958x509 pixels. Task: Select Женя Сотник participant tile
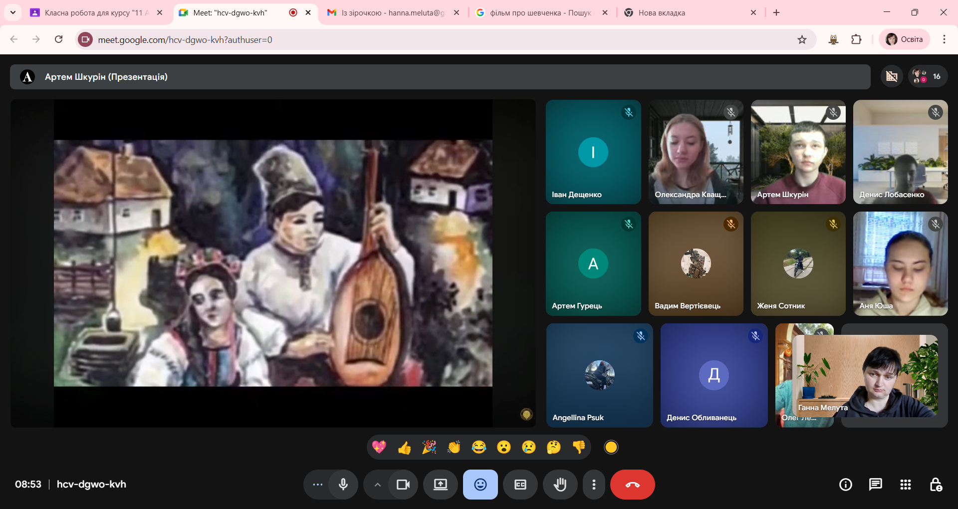(798, 263)
